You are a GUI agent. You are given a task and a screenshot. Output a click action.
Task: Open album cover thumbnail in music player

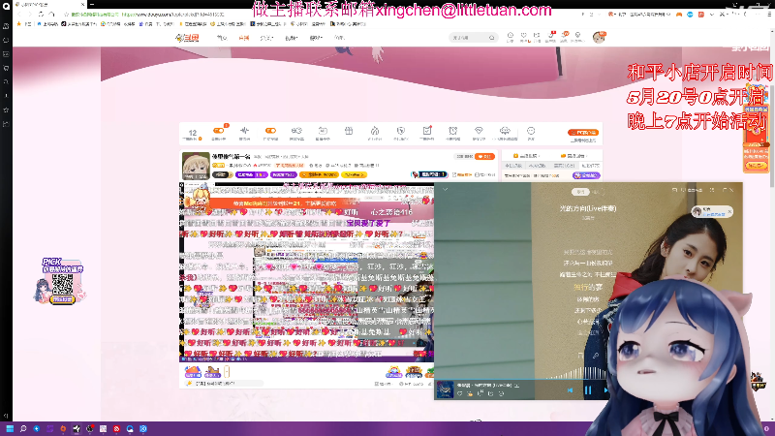click(445, 390)
